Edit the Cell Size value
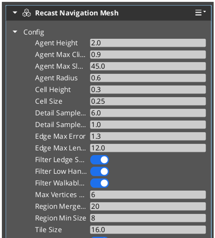This screenshot has width=215, height=238. 148,101
